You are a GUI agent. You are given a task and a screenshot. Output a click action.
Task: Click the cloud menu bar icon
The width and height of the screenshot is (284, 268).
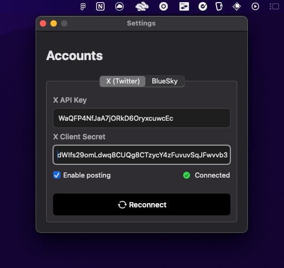pos(119,6)
